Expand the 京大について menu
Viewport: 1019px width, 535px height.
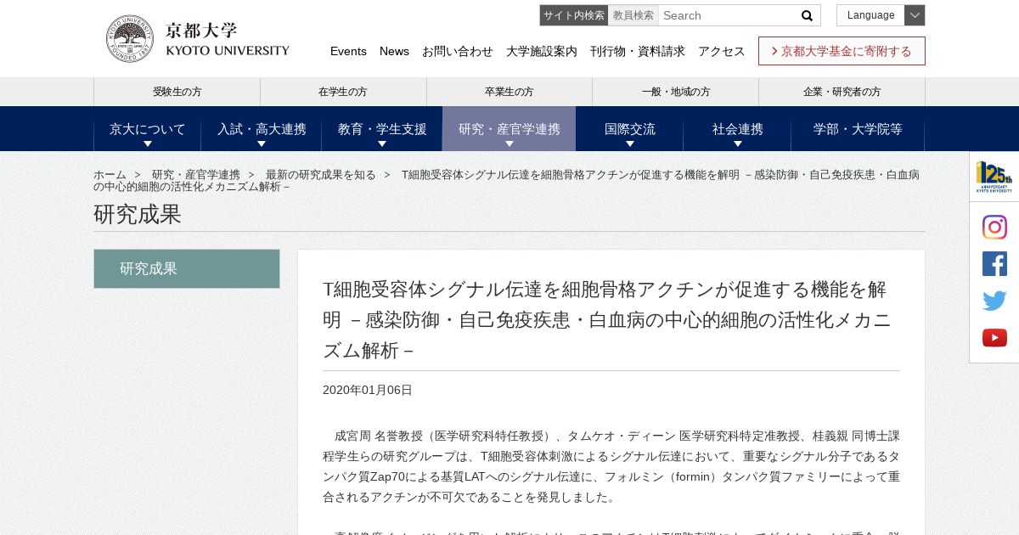pos(148,129)
